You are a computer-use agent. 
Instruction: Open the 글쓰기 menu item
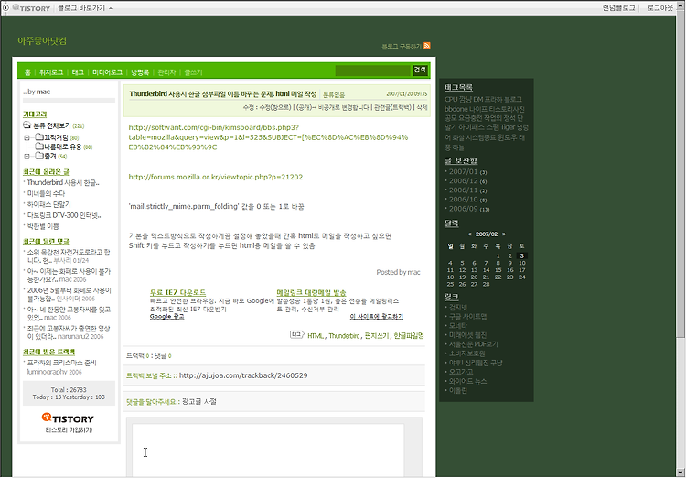(193, 72)
